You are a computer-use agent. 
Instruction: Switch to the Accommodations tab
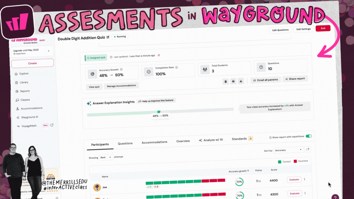point(154,142)
